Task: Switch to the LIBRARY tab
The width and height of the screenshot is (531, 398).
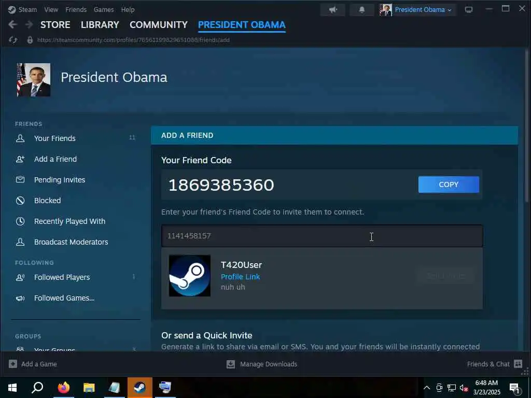Action: [100, 25]
